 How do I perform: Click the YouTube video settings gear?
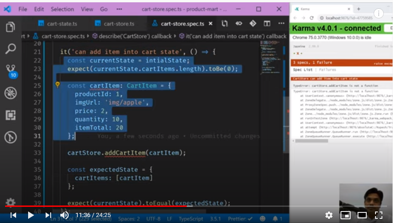click(x=329, y=215)
